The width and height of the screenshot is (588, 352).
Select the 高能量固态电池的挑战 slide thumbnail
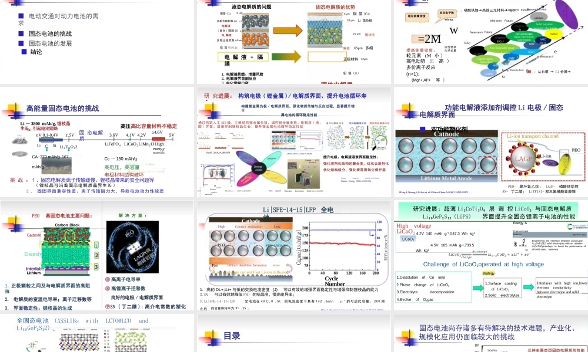[x=97, y=142]
